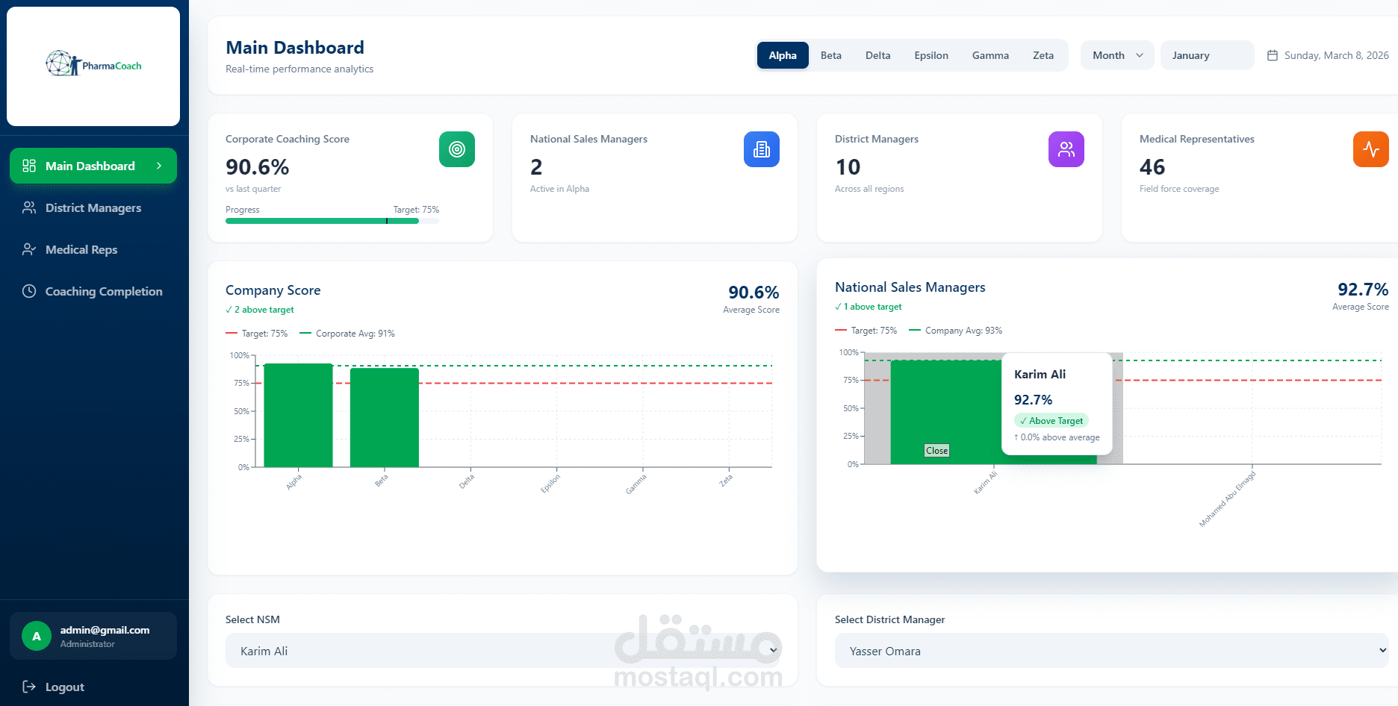Click the Alpha bar in Company Score chart
The image size is (1398, 706).
298,415
